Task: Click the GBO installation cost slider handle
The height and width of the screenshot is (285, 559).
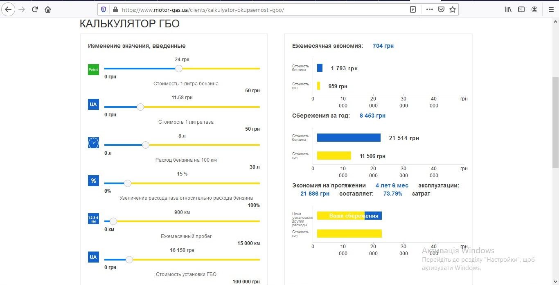Action: 129,259
